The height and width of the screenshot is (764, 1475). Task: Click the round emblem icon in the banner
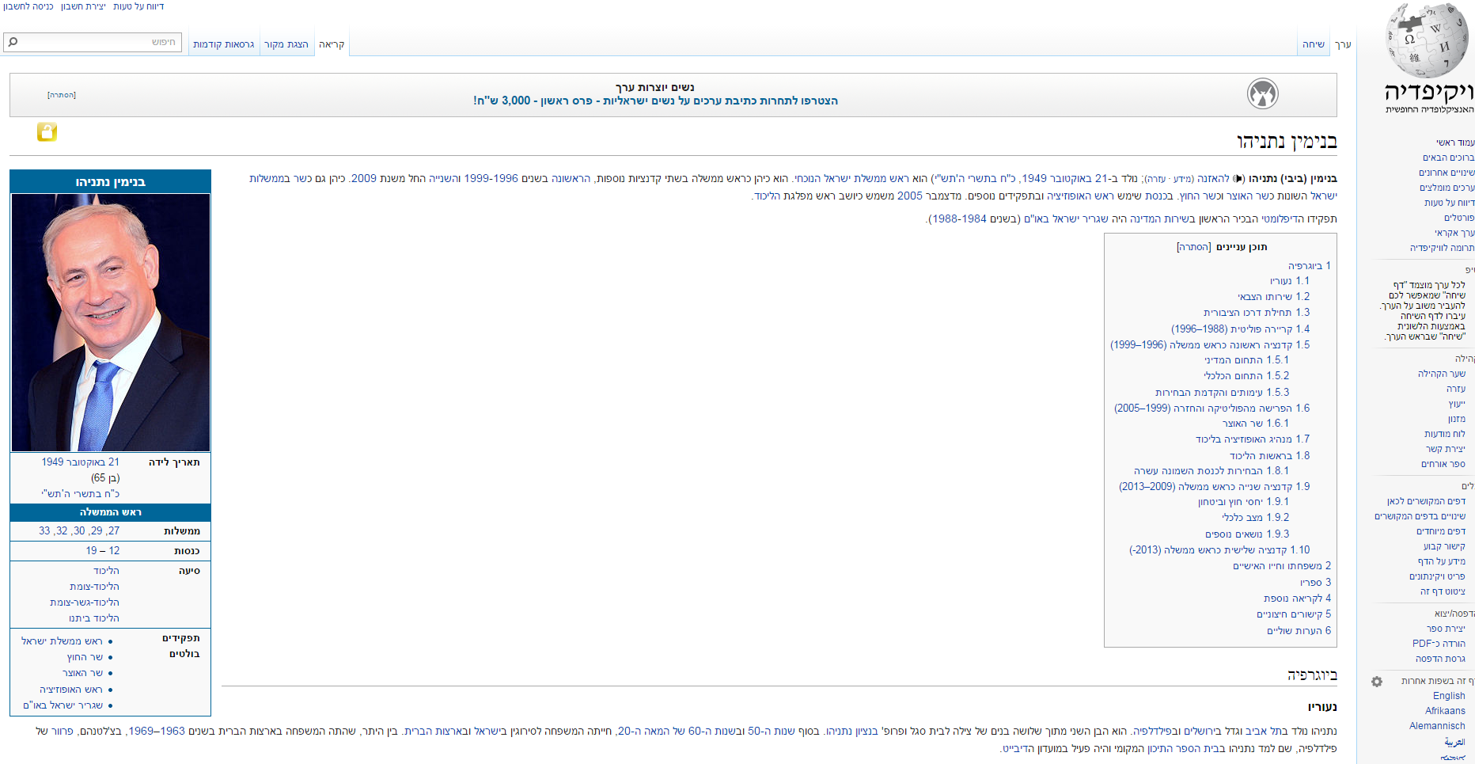pos(1263,94)
